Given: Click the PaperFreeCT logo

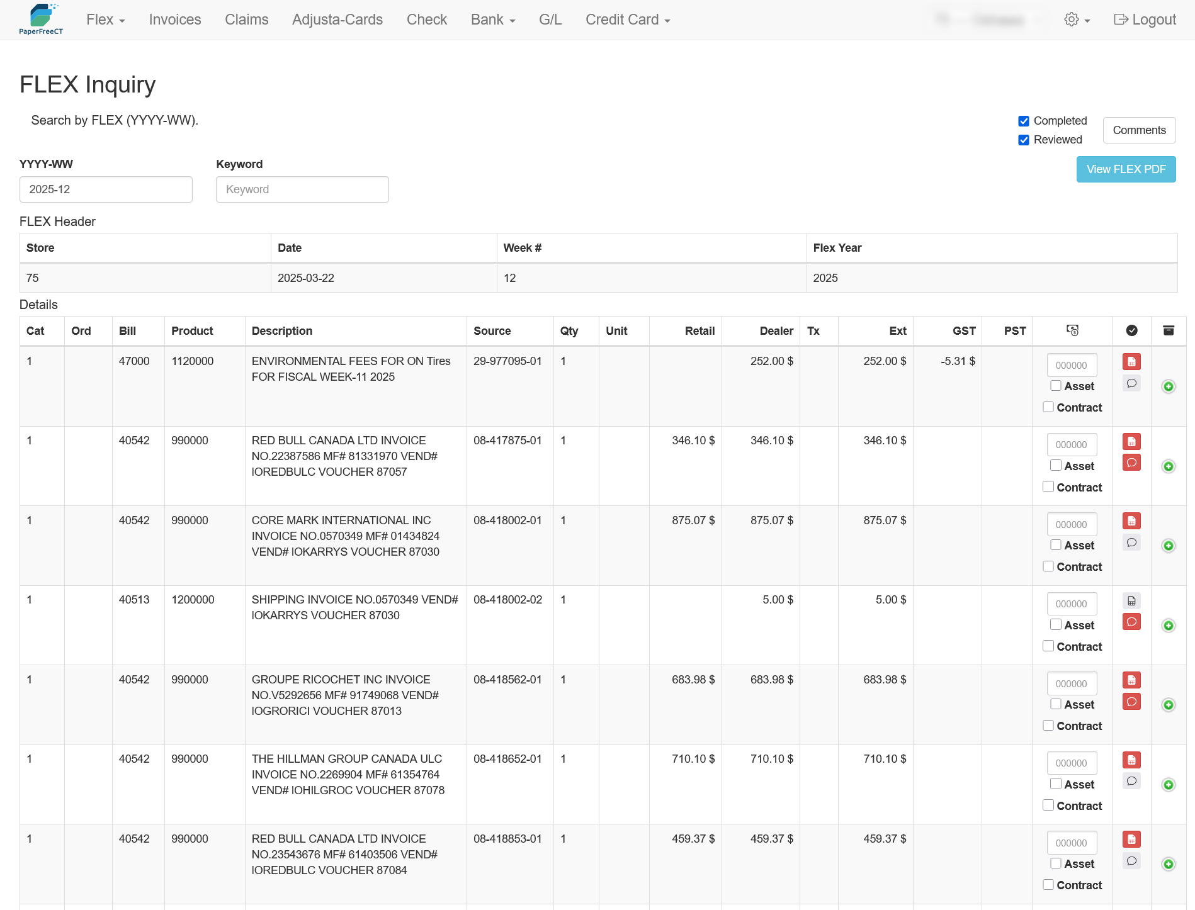Looking at the screenshot, I should (x=41, y=20).
